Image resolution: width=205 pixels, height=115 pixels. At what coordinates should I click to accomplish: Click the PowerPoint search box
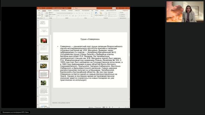tap(84, 8)
